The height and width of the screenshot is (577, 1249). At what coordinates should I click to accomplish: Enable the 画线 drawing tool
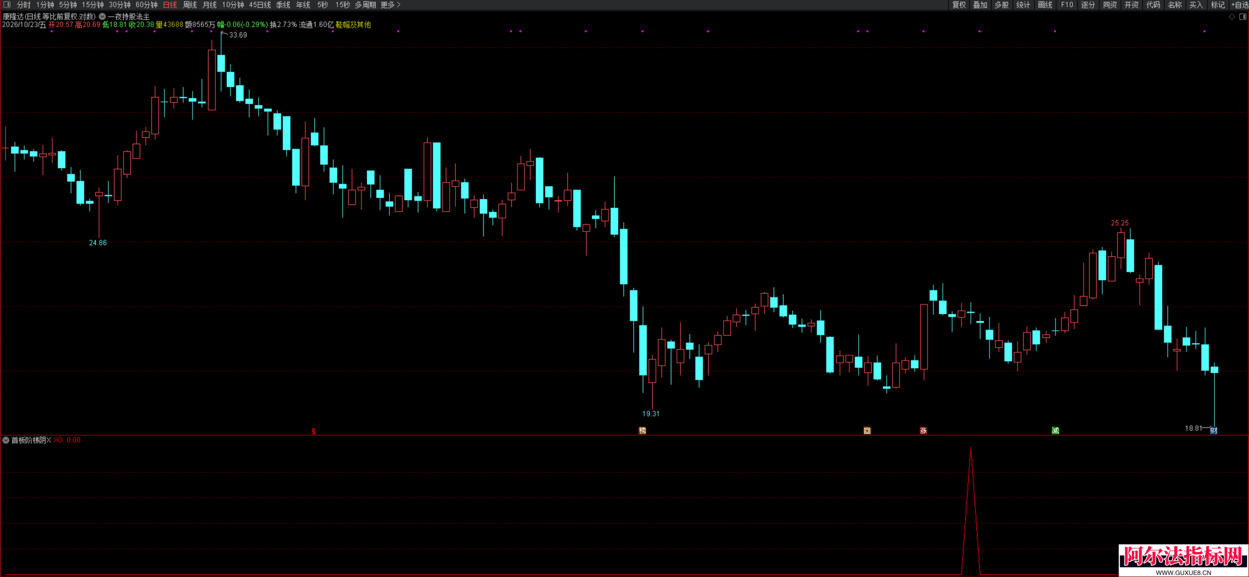coord(1045,5)
